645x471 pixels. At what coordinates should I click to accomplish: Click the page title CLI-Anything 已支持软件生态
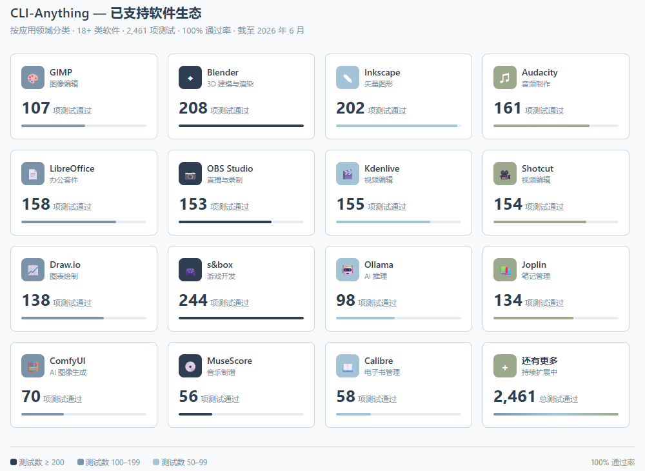coord(106,13)
